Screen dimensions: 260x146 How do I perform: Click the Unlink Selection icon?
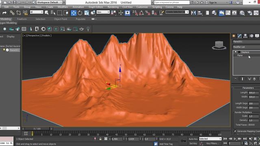[x=19, y=13]
